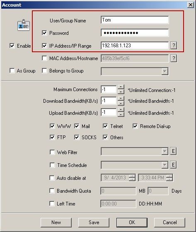
Task: Uncheck the Mail service checkbox
Action: (77, 126)
